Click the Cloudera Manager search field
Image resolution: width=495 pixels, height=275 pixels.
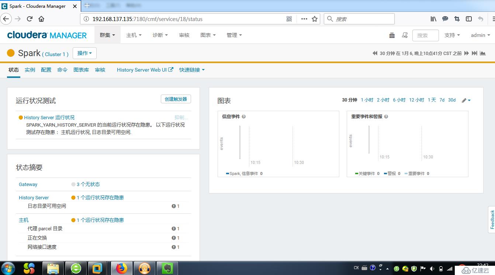tap(425, 35)
